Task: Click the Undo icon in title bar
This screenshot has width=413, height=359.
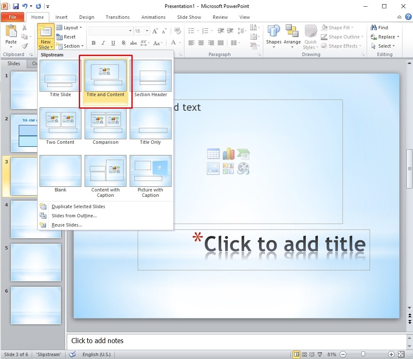Action: click(25, 6)
